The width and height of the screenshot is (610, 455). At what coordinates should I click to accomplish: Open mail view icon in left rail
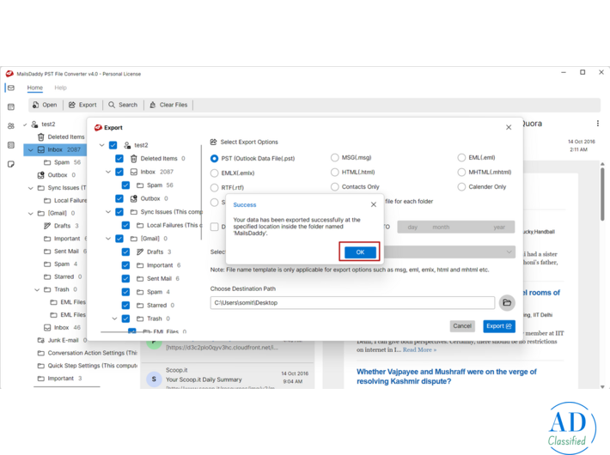pos(11,88)
